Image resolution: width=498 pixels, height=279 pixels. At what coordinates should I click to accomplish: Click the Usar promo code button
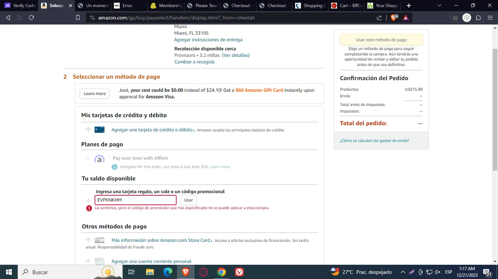tap(188, 200)
